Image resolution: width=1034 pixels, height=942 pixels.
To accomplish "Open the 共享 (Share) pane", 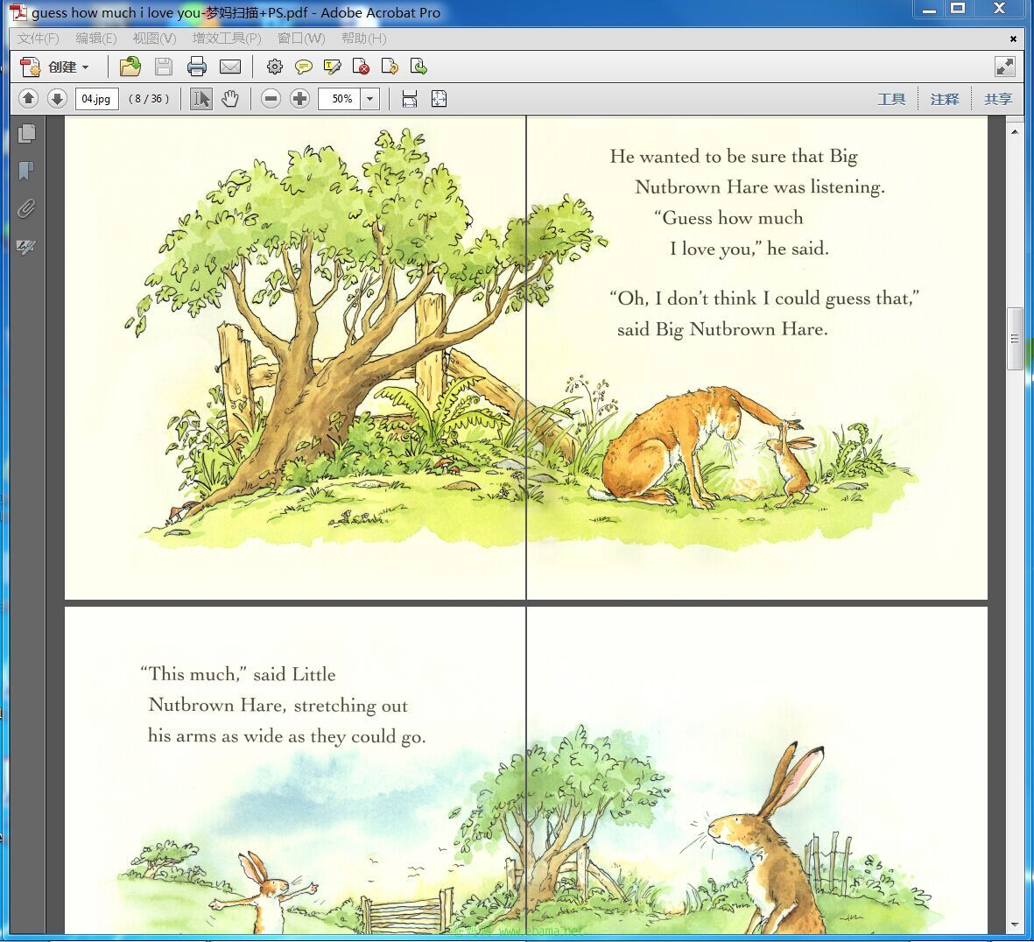I will [x=998, y=99].
